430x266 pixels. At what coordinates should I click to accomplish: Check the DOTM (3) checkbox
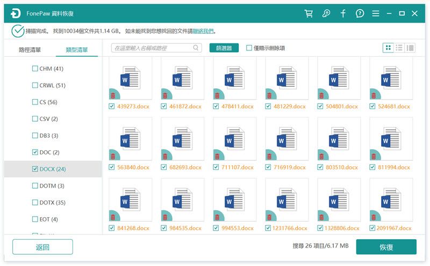coord(35,186)
